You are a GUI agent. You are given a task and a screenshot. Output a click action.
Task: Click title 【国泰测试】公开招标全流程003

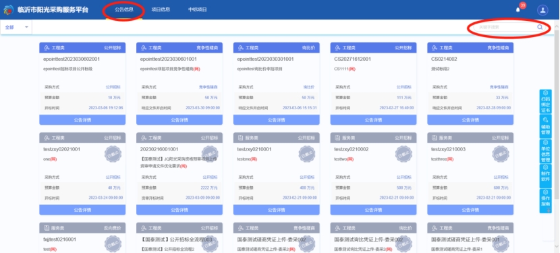point(176,240)
